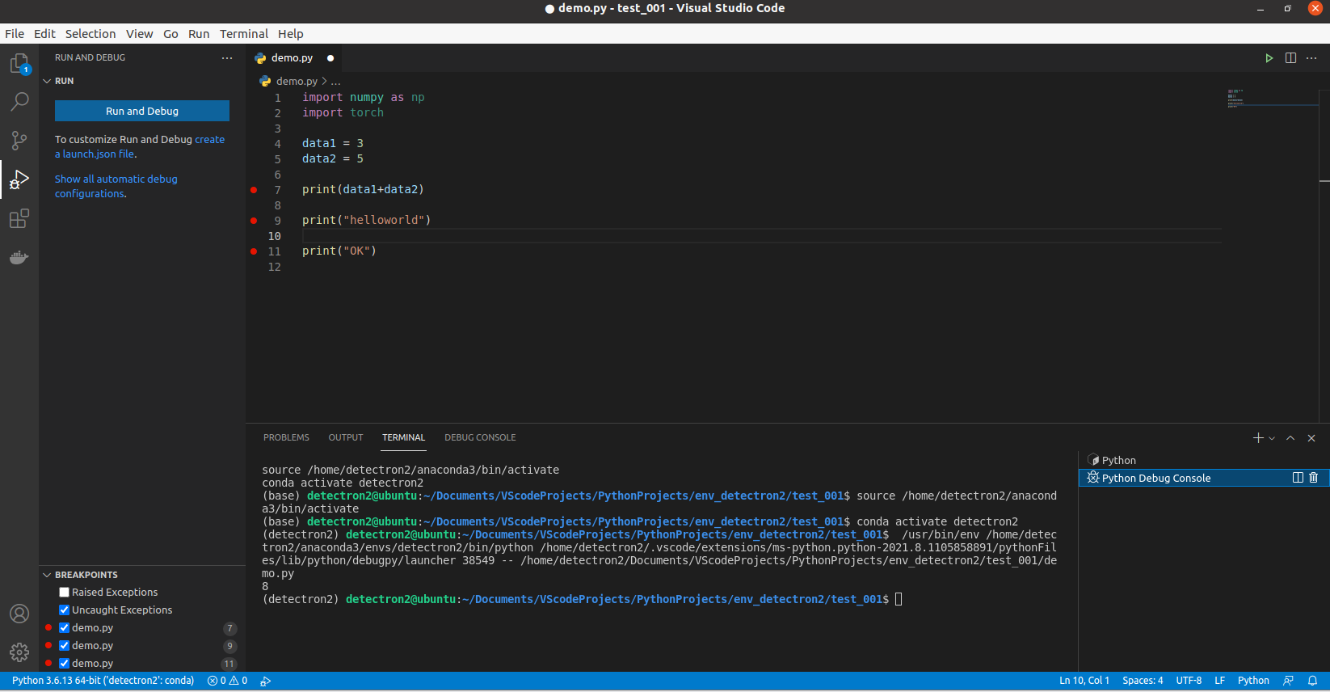The height and width of the screenshot is (692, 1330).
Task: Click the print("helloworld") code line
Action: tap(367, 221)
